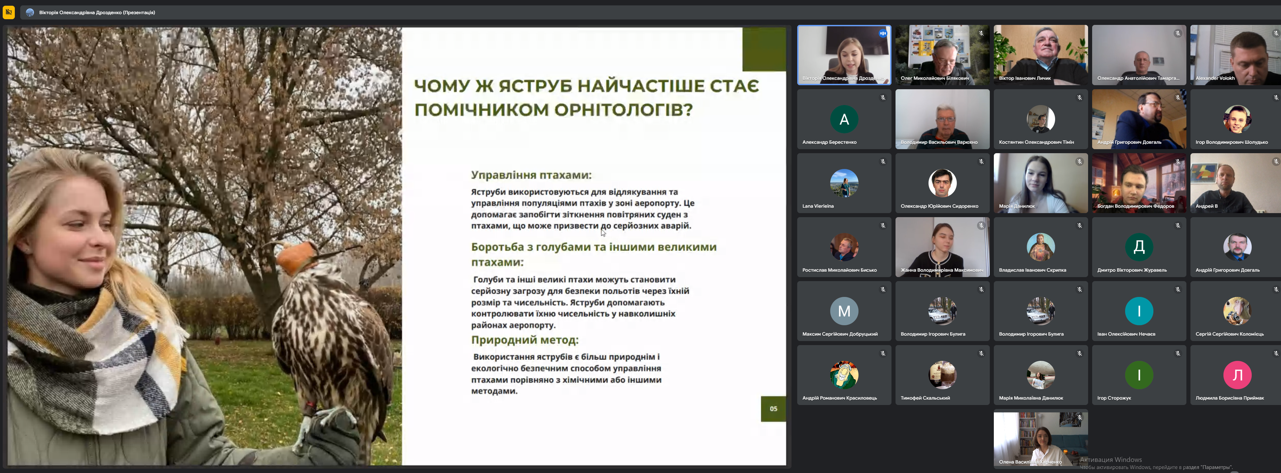Click muted mic icon on Александр Берестенко's tile
Screen dimensions: 1281x473
(883, 98)
